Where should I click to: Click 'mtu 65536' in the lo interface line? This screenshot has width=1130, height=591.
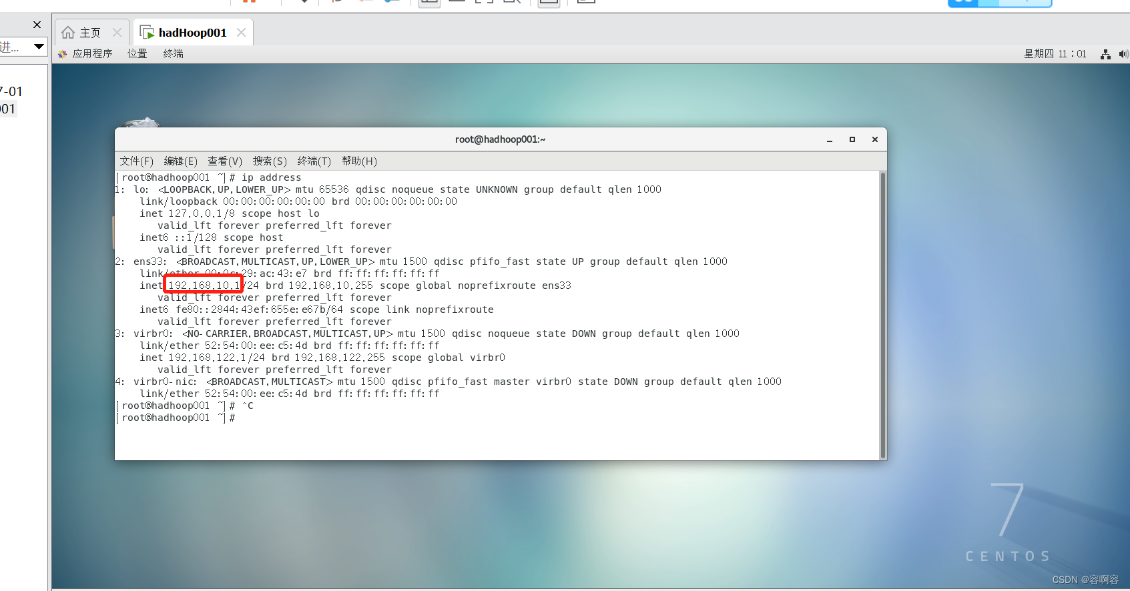(322, 189)
